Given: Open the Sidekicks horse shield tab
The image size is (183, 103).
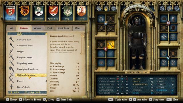Looking at the screenshot, I should point(39,13).
